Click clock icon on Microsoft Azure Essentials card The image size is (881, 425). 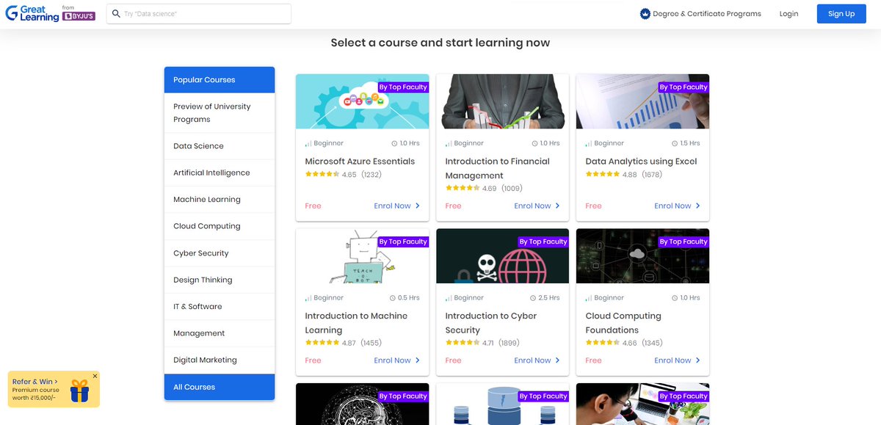395,143
